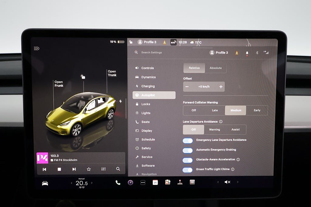Open the audio equalizer icon

point(104,169)
